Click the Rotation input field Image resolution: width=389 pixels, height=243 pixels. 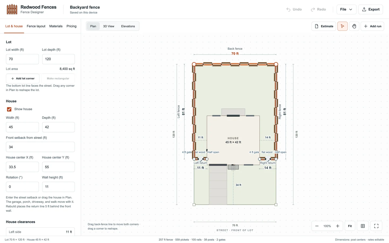click(22, 187)
